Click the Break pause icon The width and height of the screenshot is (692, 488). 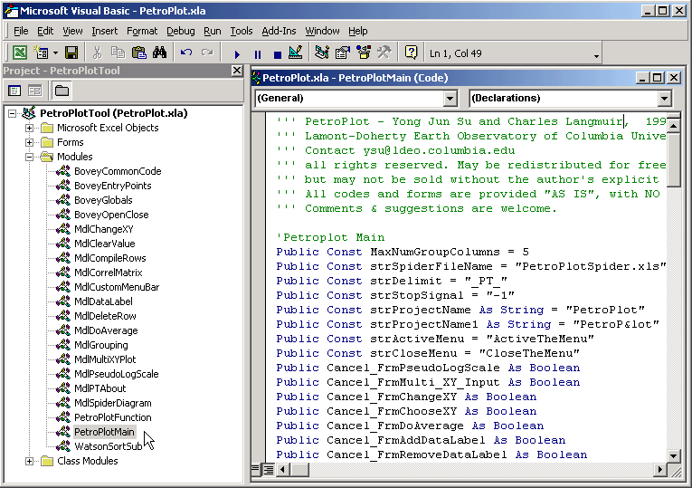point(258,54)
